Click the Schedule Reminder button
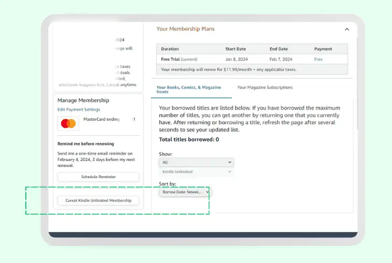 pyautogui.click(x=98, y=177)
